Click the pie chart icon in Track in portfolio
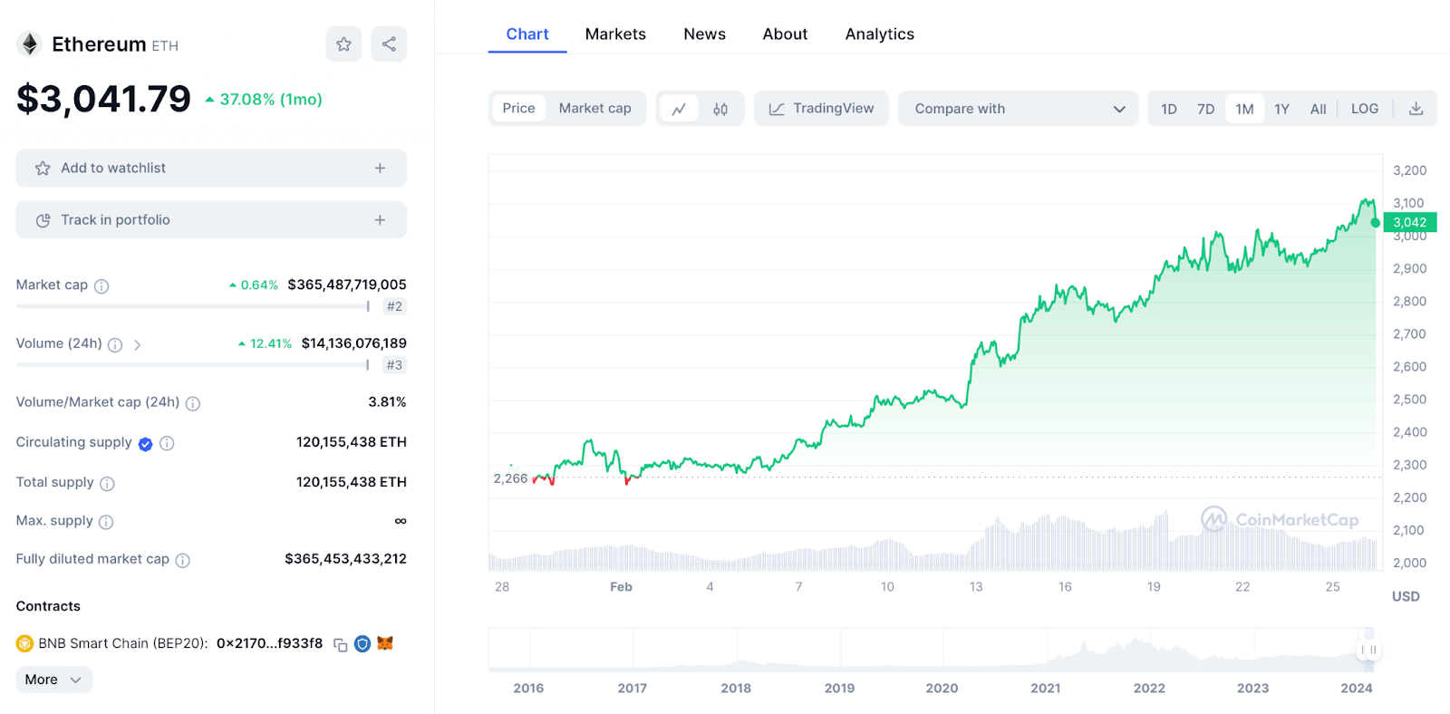 43,220
